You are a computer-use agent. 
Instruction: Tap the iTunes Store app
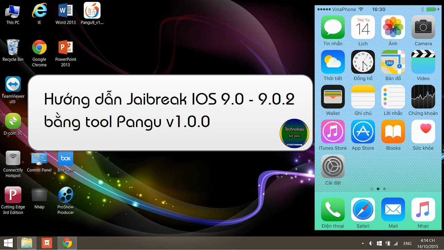pos(333,132)
